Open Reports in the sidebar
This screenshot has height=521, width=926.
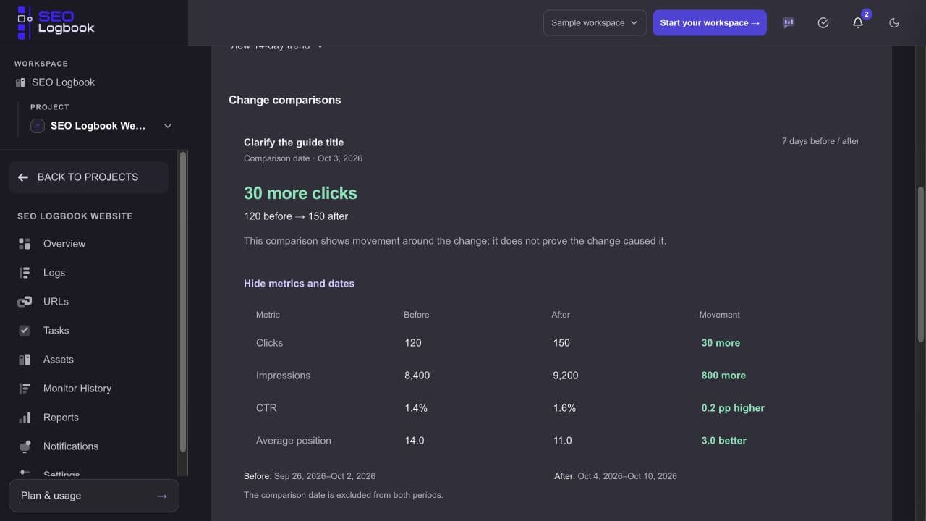click(61, 418)
